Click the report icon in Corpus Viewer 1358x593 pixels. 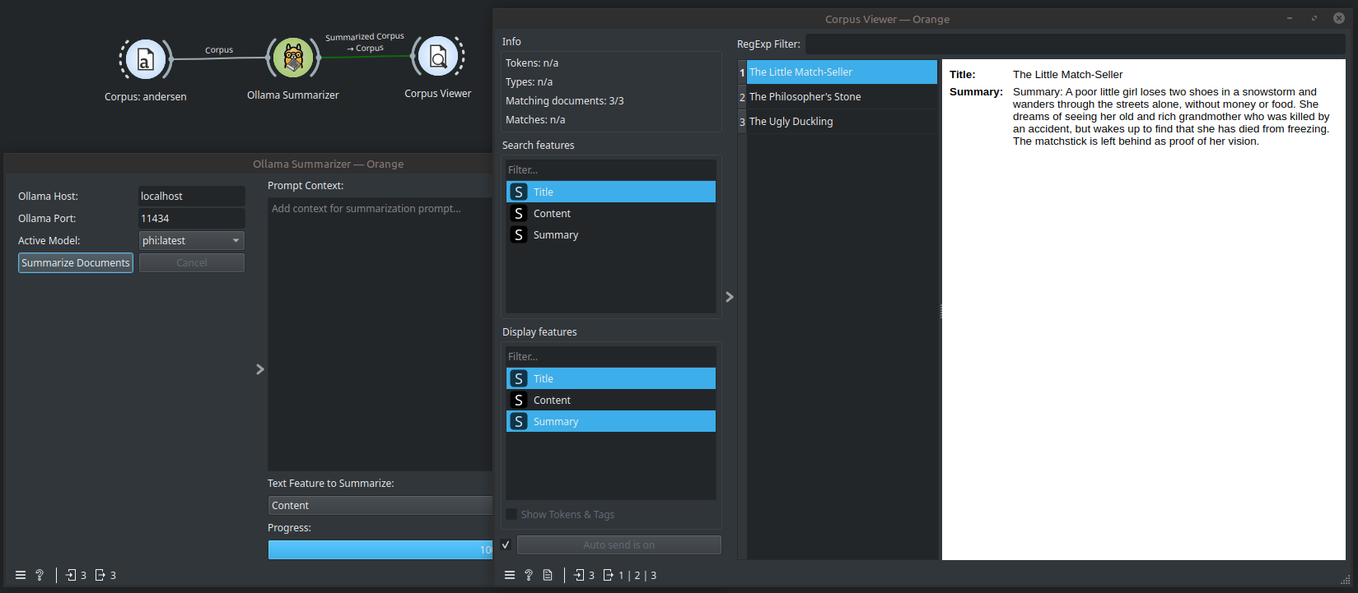pos(548,575)
